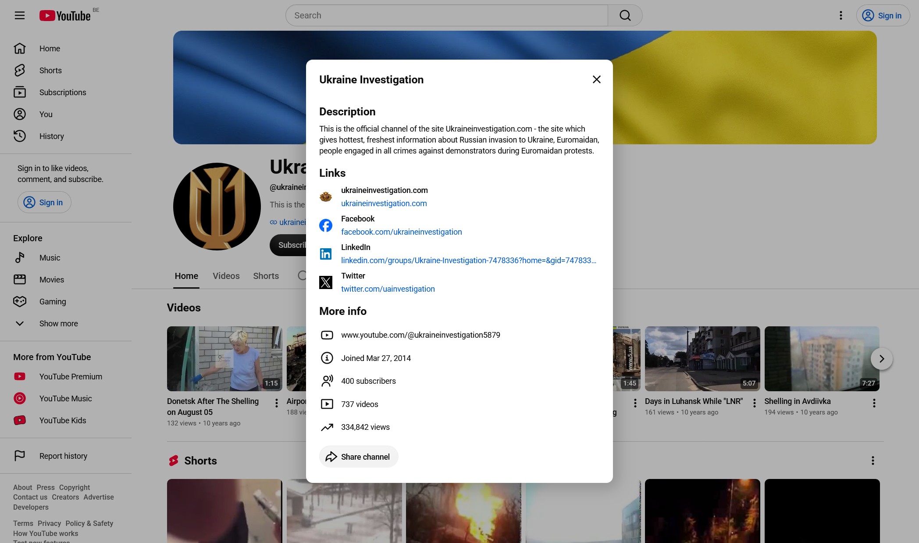The height and width of the screenshot is (543, 919).
Task: Close the Ukraine Investigation about dialog
Action: click(x=596, y=79)
